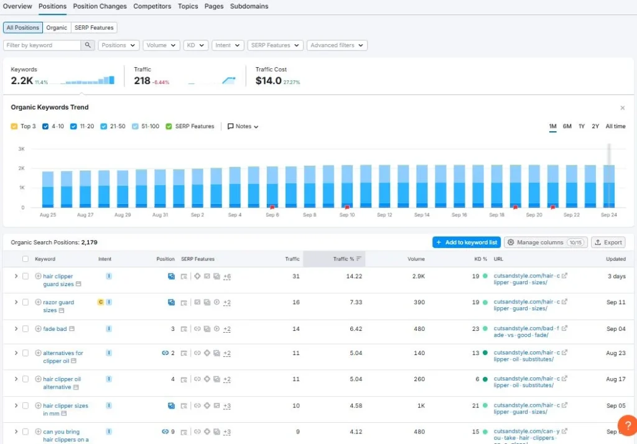
Task: Toggle the 51-100 legend checkbox
Action: pyautogui.click(x=135, y=126)
